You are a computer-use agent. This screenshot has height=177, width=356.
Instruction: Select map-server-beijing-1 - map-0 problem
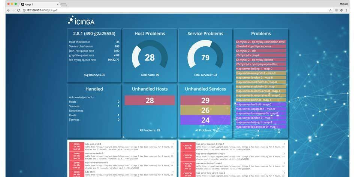261,69
